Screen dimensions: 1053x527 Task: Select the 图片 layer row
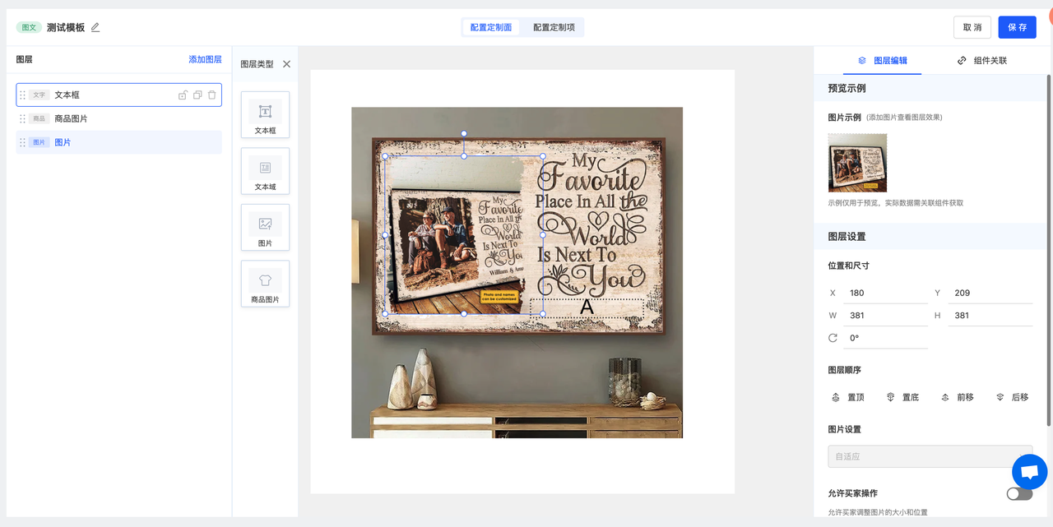pyautogui.click(x=118, y=142)
